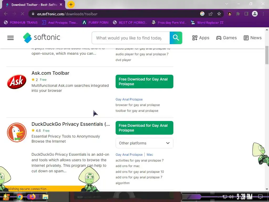The height and width of the screenshot is (202, 269).
Task: Click the magnifier search button
Action: 176,38
